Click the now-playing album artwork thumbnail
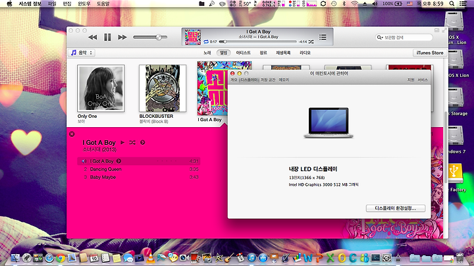Image resolution: width=474 pixels, height=266 pixels. [192, 37]
